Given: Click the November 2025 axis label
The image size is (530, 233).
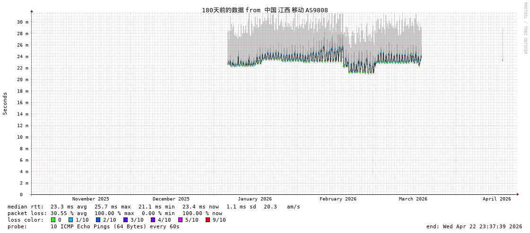Looking at the screenshot, I should 90,199.
